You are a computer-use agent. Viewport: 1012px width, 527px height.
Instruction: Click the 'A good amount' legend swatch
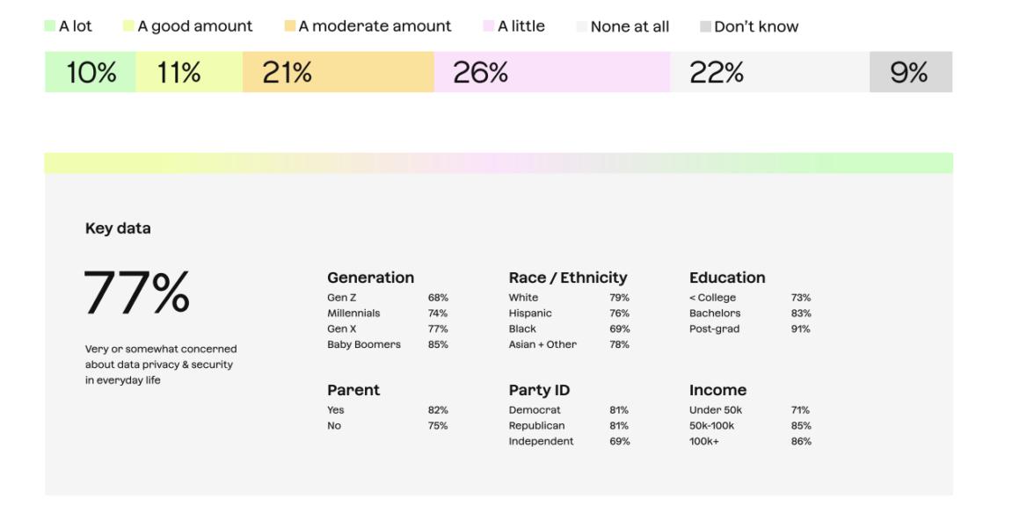(128, 26)
